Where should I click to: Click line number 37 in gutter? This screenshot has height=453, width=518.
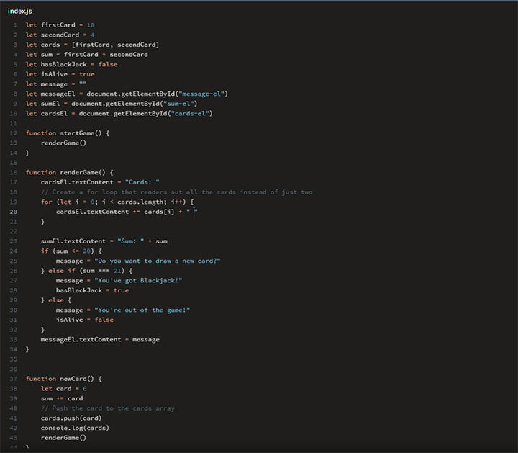pyautogui.click(x=13, y=379)
